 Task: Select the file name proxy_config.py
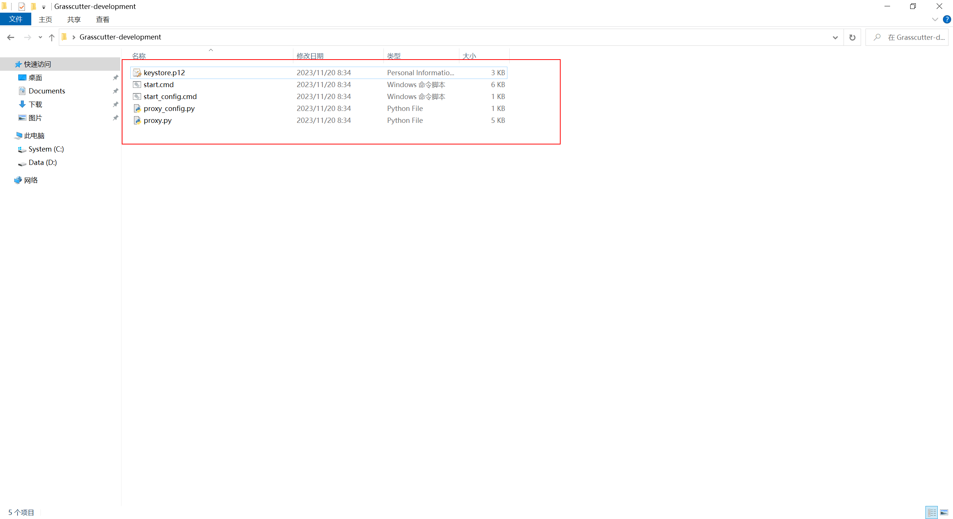(x=169, y=108)
